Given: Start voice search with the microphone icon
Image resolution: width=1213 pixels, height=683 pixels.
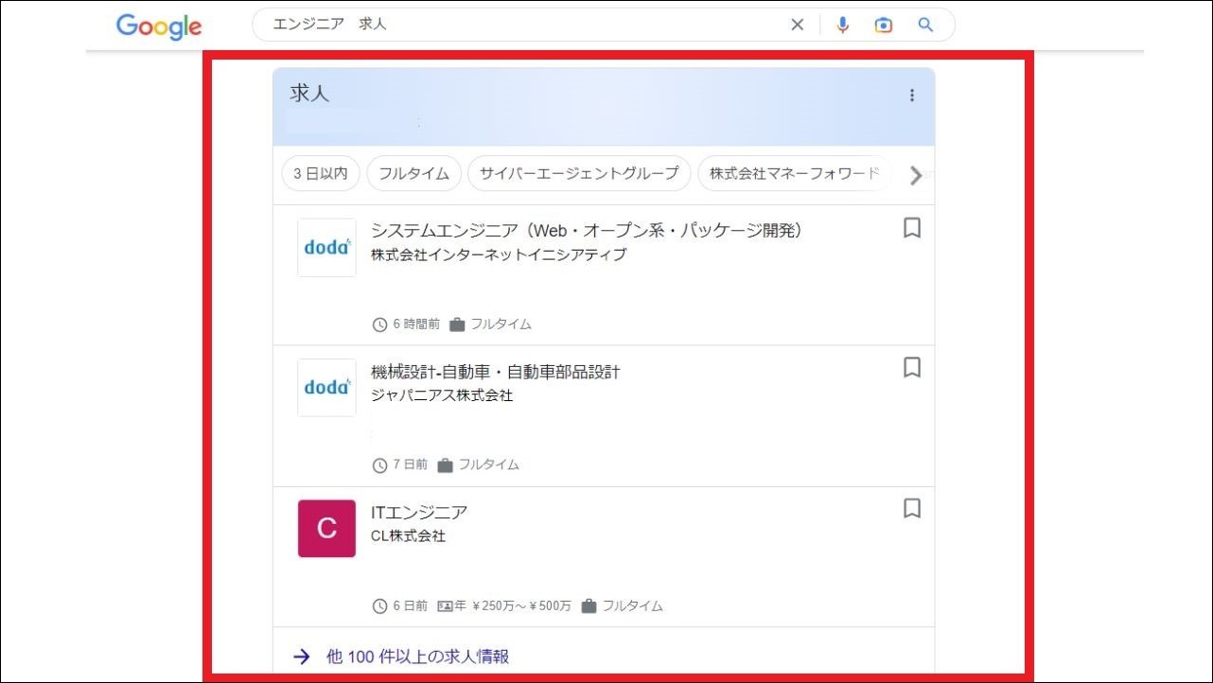Looking at the screenshot, I should tap(843, 26).
